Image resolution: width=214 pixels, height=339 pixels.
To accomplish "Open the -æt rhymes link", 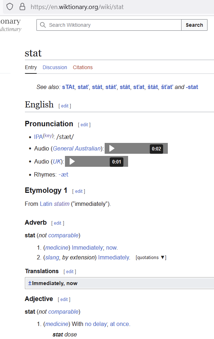I will coord(64,174).
